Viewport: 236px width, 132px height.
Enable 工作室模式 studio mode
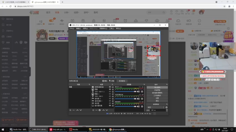(157, 96)
